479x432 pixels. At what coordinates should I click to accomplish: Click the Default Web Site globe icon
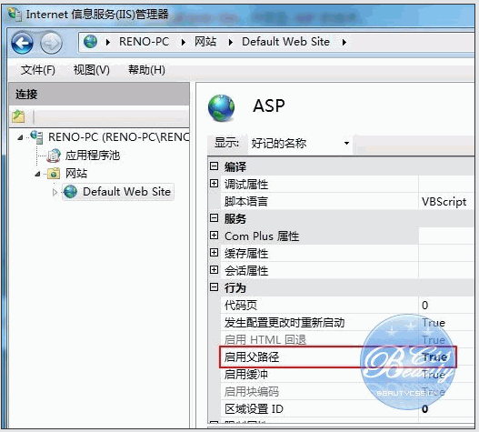pyautogui.click(x=71, y=192)
